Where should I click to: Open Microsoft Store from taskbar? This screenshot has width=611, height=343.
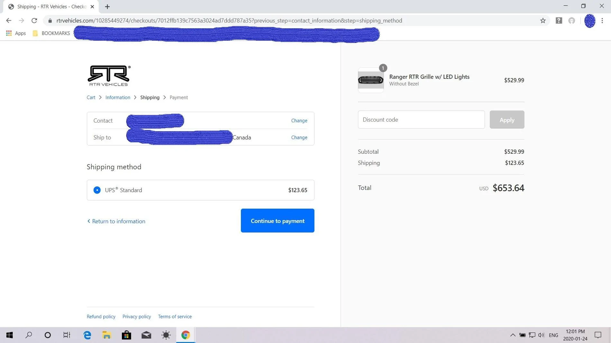click(126, 335)
